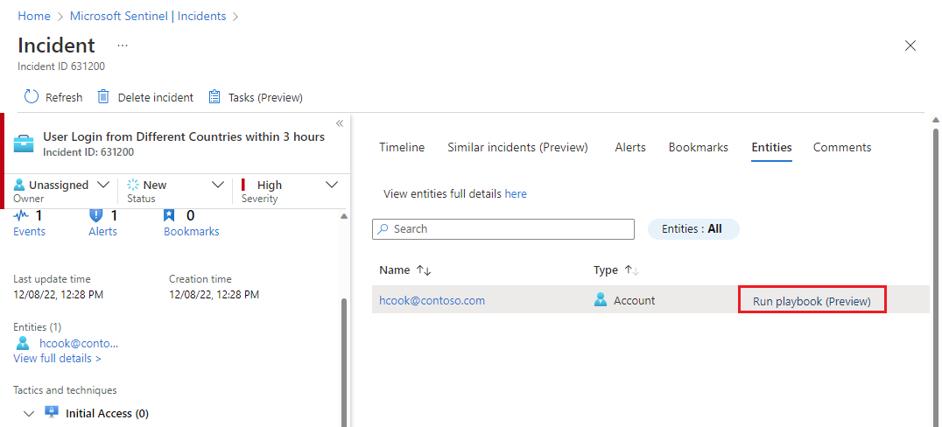Image resolution: width=942 pixels, height=427 pixels.
Task: Open the Status New dropdown
Action: pyautogui.click(x=218, y=185)
